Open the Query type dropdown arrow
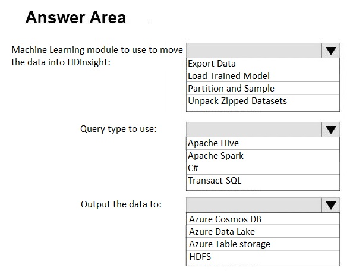The width and height of the screenshot is (350, 274). click(x=330, y=130)
